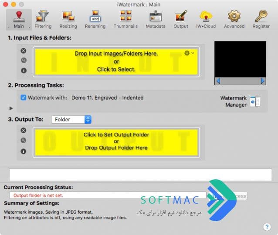Open the Thumbnails settings icon
278x235 pixels.
(125, 16)
